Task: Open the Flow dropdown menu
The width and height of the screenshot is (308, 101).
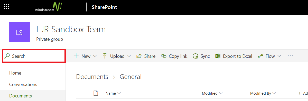Action: click(x=269, y=56)
